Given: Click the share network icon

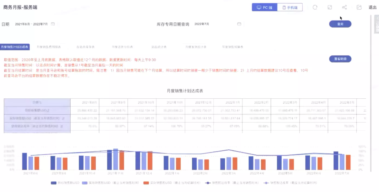Looking at the screenshot, I should coord(344,8).
